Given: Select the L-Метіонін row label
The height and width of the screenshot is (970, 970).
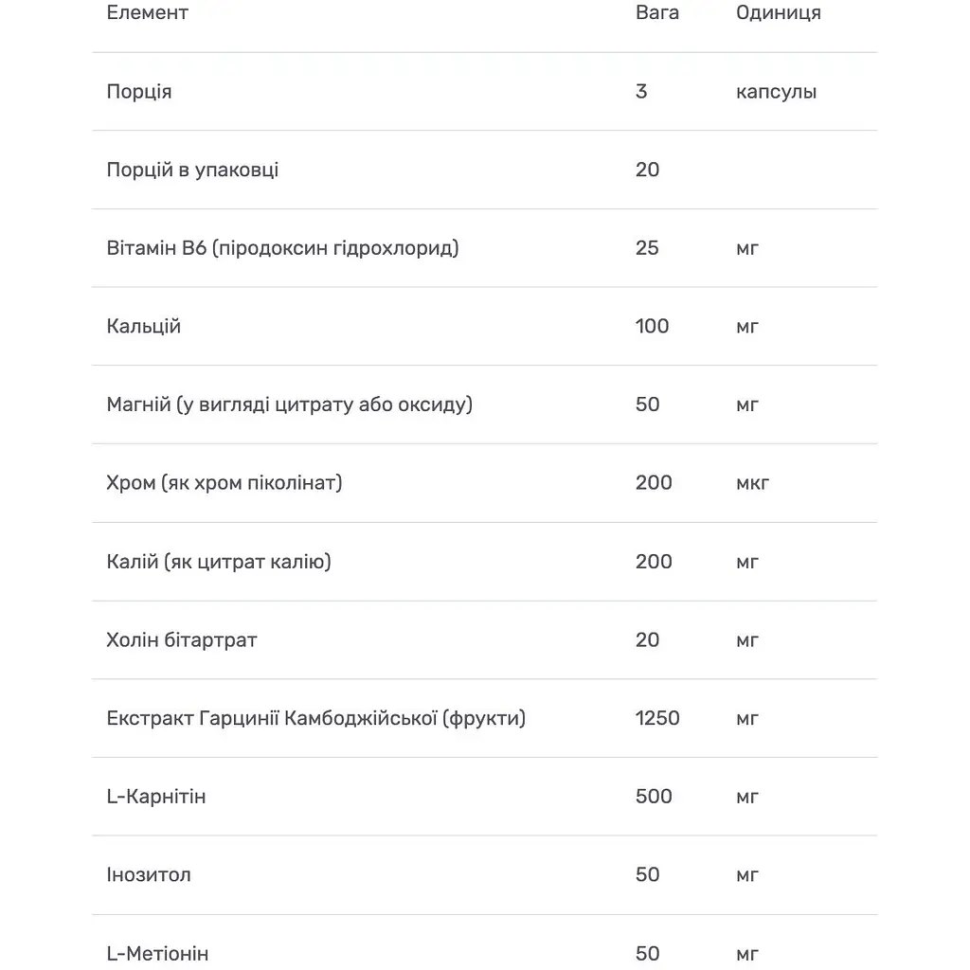Looking at the screenshot, I should [x=157, y=953].
